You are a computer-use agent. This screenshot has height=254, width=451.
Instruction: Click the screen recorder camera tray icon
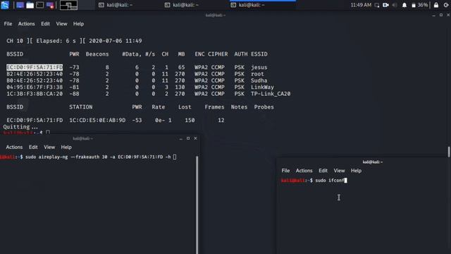point(385,5)
